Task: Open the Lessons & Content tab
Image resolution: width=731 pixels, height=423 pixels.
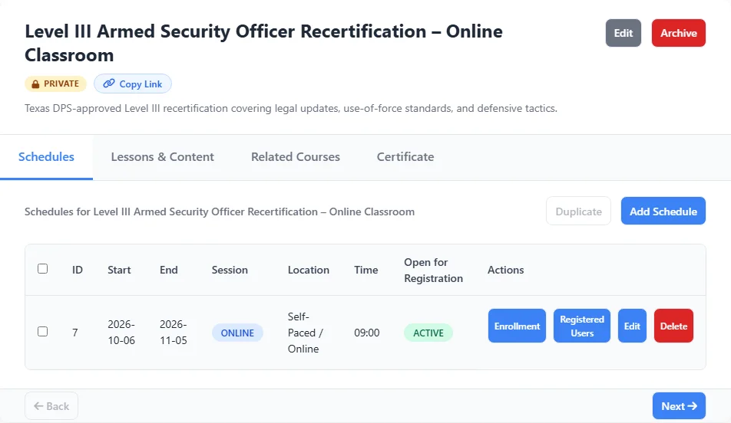Action: coord(162,157)
